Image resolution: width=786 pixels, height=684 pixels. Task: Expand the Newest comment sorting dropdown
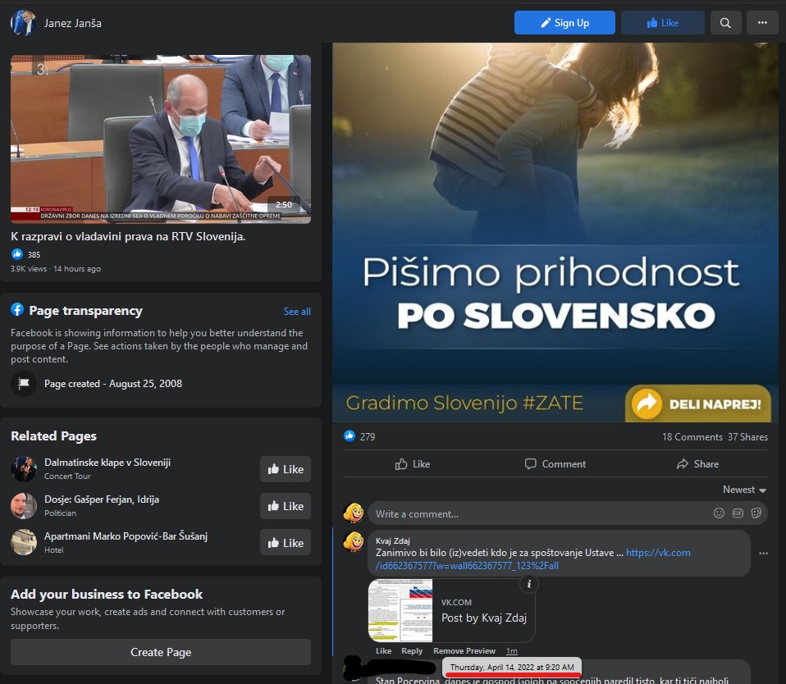(x=744, y=490)
